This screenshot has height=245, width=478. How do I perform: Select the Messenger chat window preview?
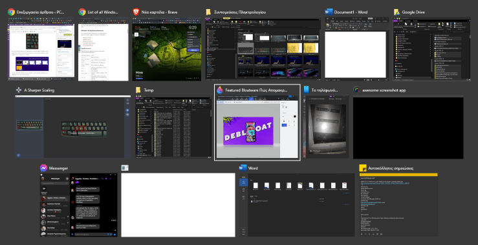(x=79, y=205)
